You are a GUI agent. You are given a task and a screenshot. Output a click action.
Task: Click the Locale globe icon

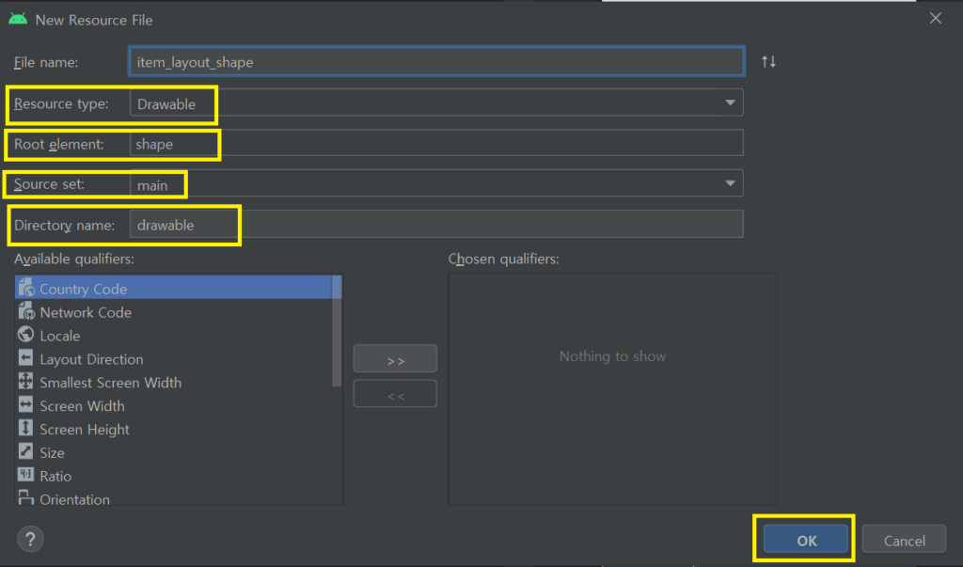(25, 336)
